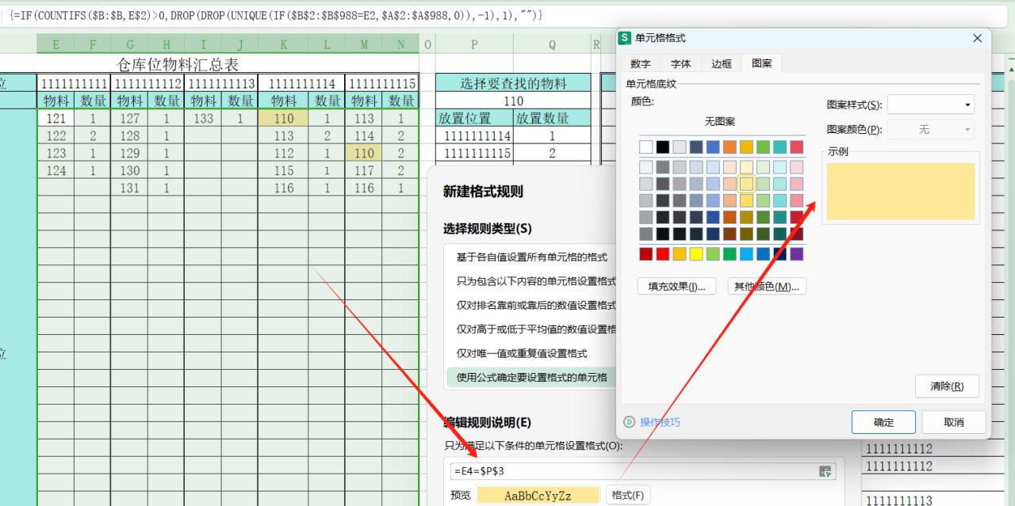Open the 图案样式 dropdown
This screenshot has width=1015, height=506.
point(931,105)
